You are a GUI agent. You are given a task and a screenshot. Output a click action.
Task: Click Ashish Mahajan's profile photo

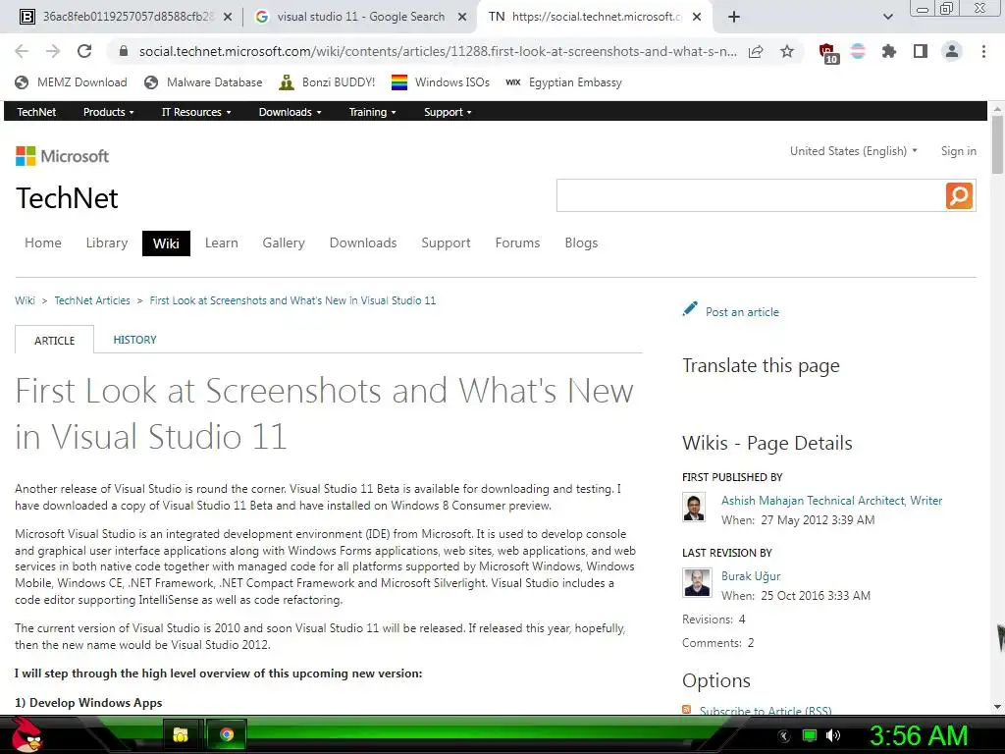click(694, 508)
